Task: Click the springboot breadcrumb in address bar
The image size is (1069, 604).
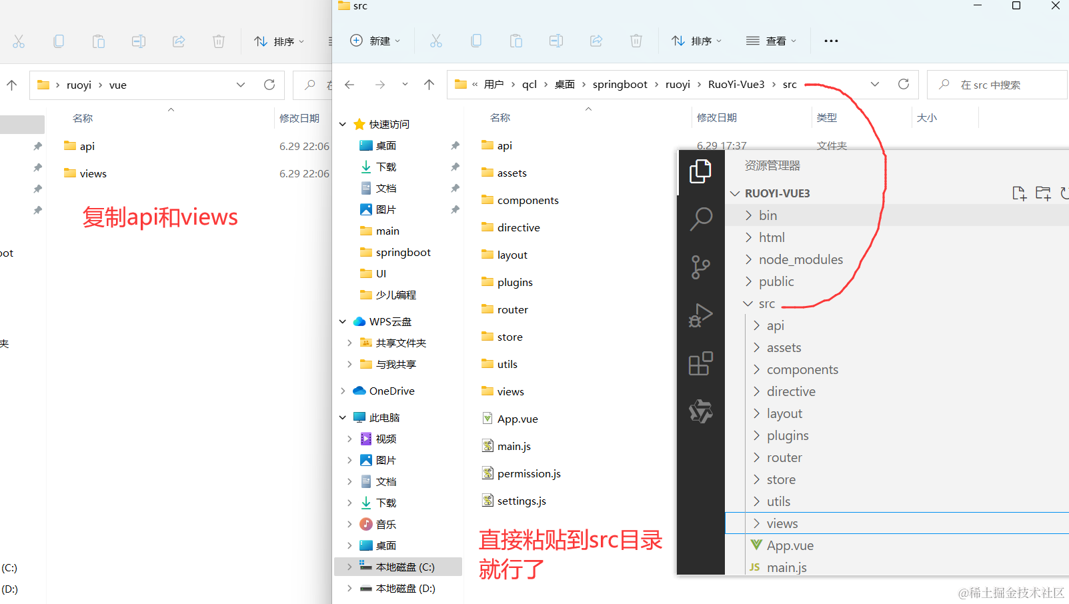Action: [x=620, y=85]
